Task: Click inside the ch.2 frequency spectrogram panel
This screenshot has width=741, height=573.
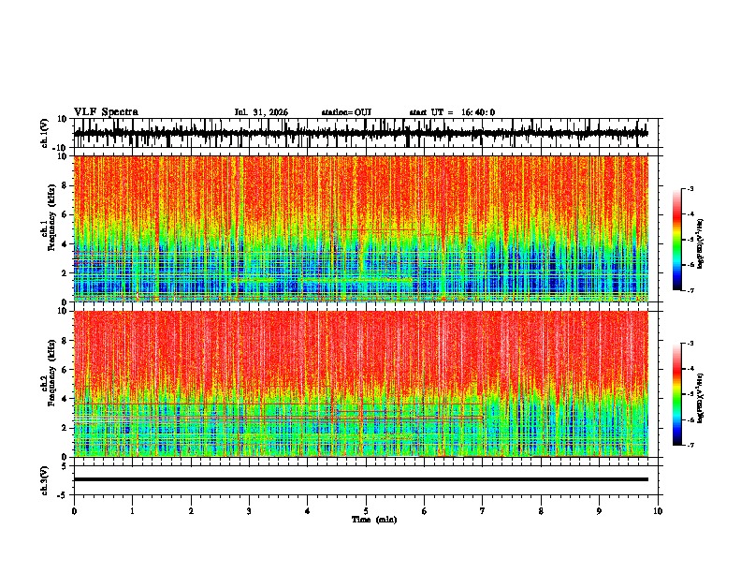Action: tap(368, 384)
